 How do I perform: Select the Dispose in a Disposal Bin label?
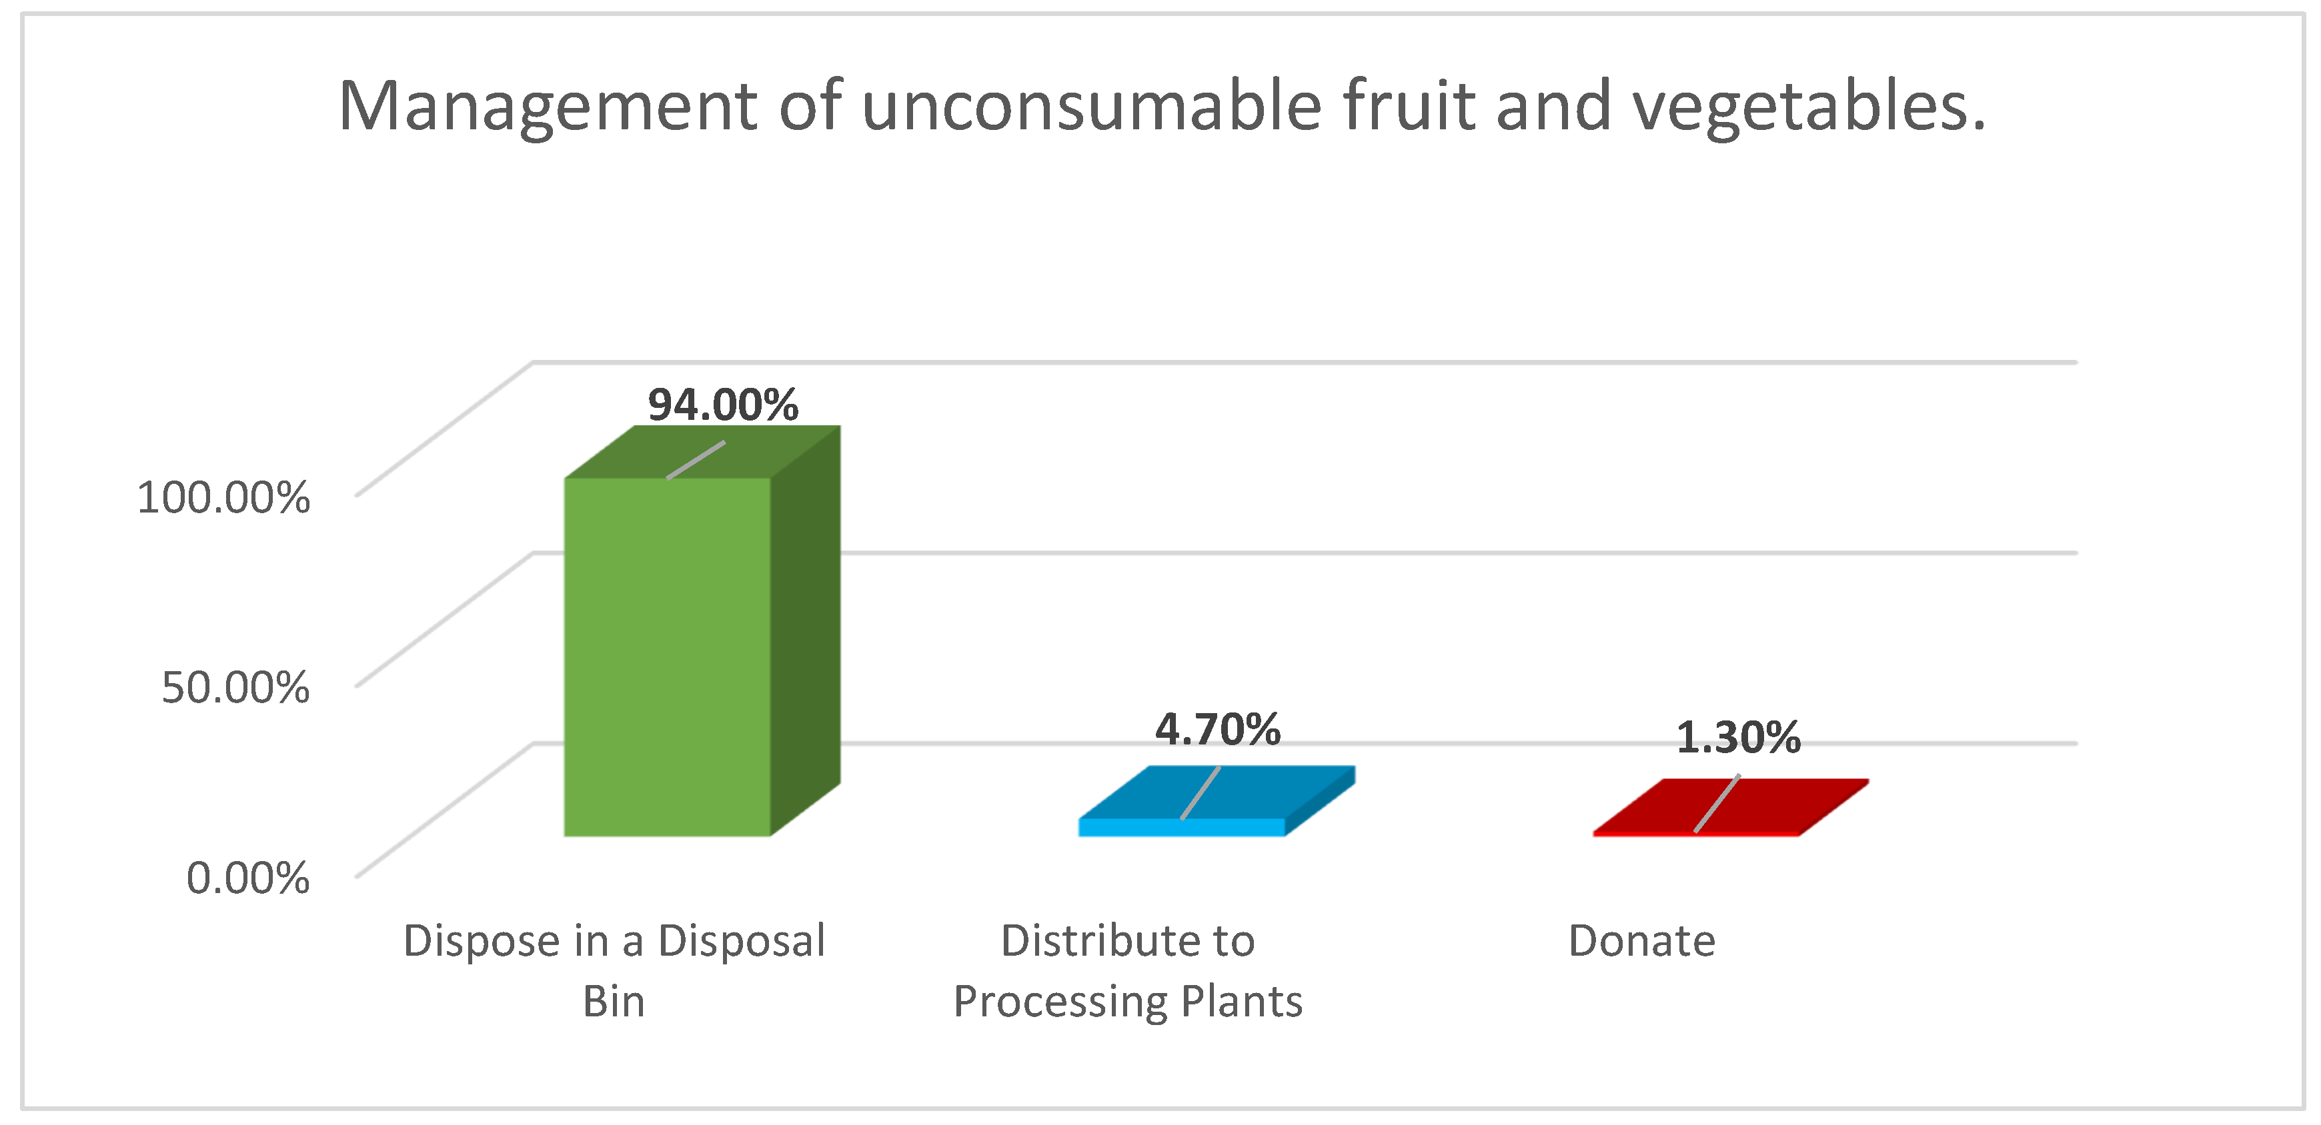coord(614,970)
